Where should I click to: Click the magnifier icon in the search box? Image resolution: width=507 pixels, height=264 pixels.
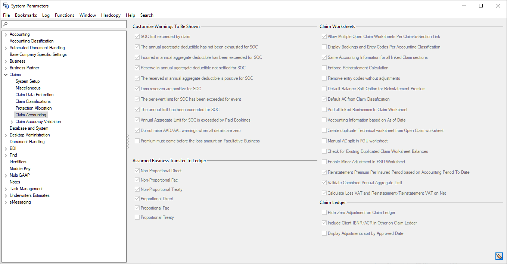tap(5, 24)
